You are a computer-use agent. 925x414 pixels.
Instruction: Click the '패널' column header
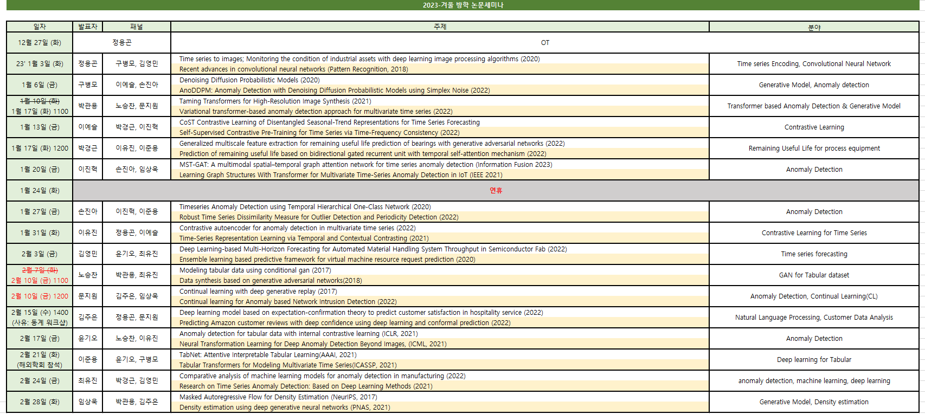click(137, 27)
